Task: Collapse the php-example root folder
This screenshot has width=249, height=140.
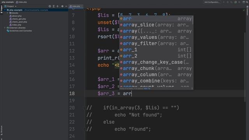Action: (5, 10)
